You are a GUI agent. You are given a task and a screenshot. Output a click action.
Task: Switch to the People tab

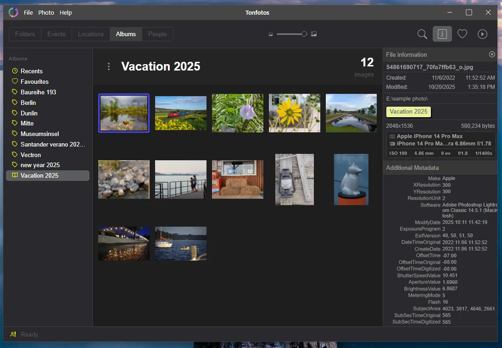157,34
